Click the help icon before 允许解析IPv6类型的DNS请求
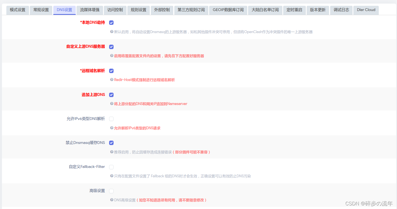397x209 pixels. pos(112,128)
